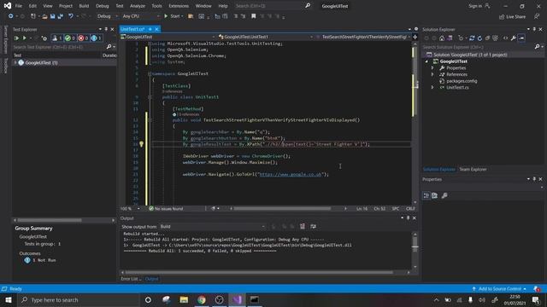Open Chrome from the Windows taskbar
The image size is (547, 307).
click(x=202, y=299)
